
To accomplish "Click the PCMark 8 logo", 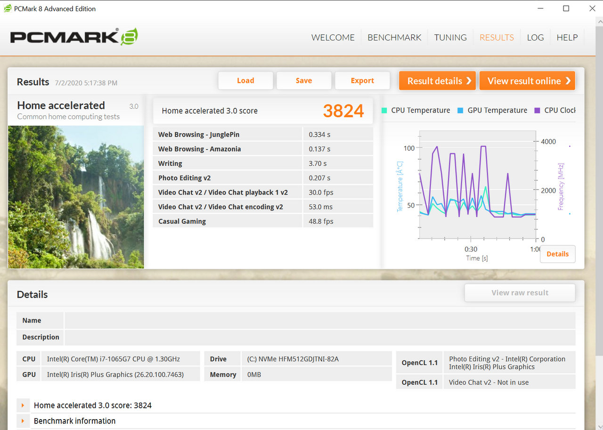I will pos(74,37).
